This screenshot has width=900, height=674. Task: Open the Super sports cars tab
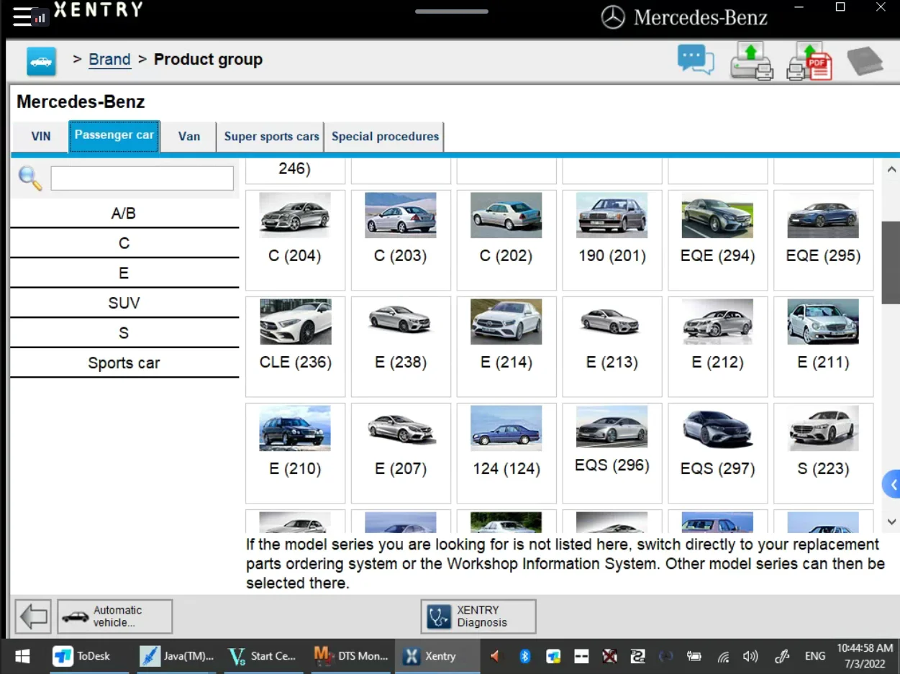tap(271, 137)
